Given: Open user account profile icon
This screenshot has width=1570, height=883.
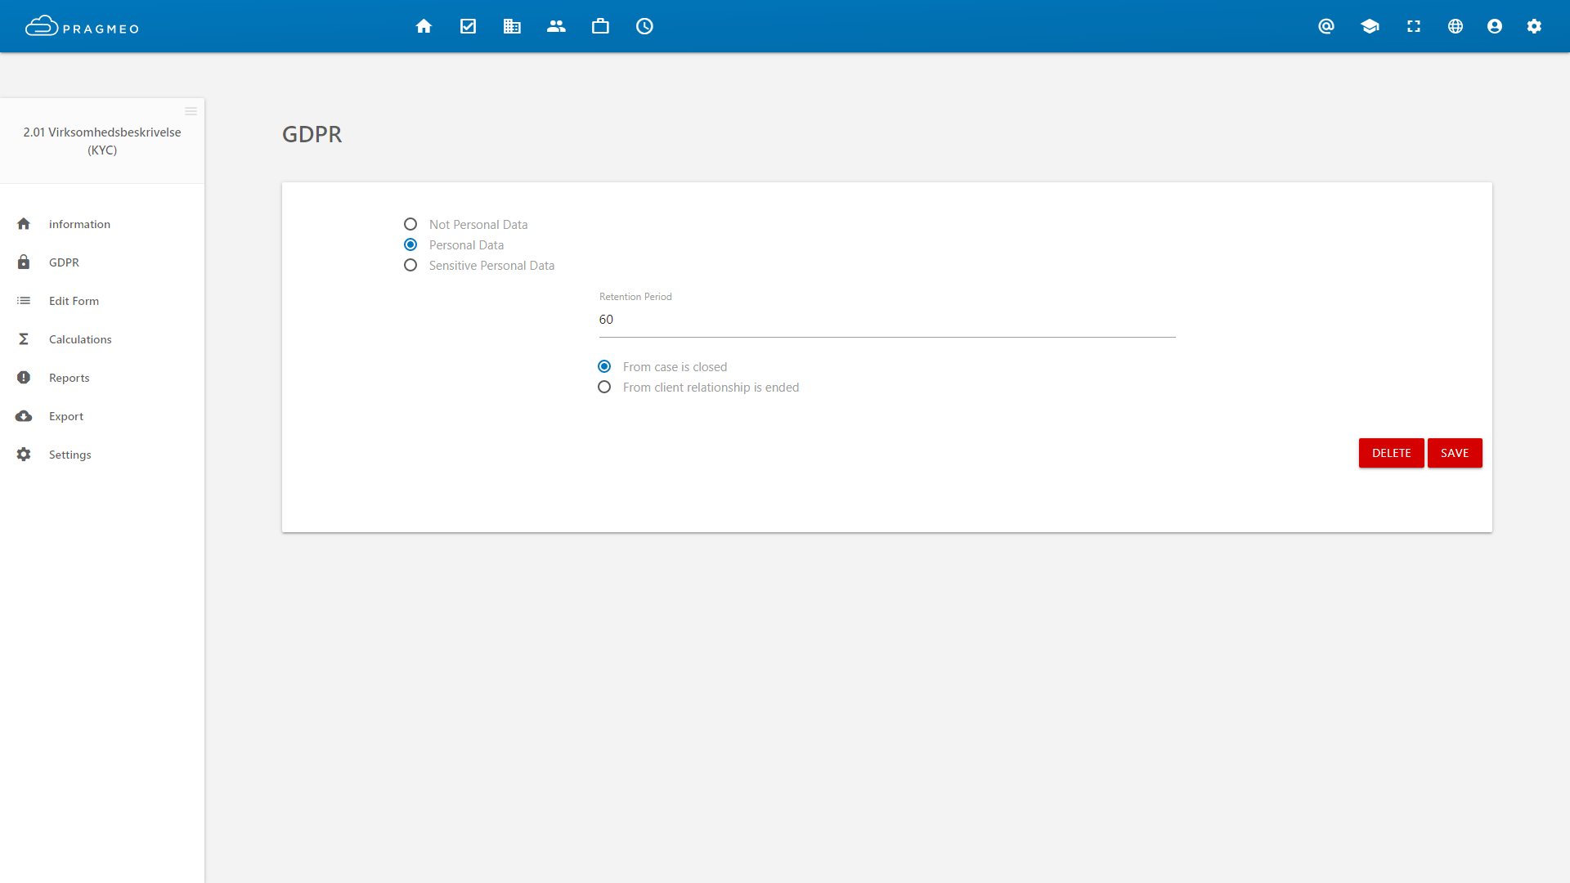Looking at the screenshot, I should (x=1495, y=26).
